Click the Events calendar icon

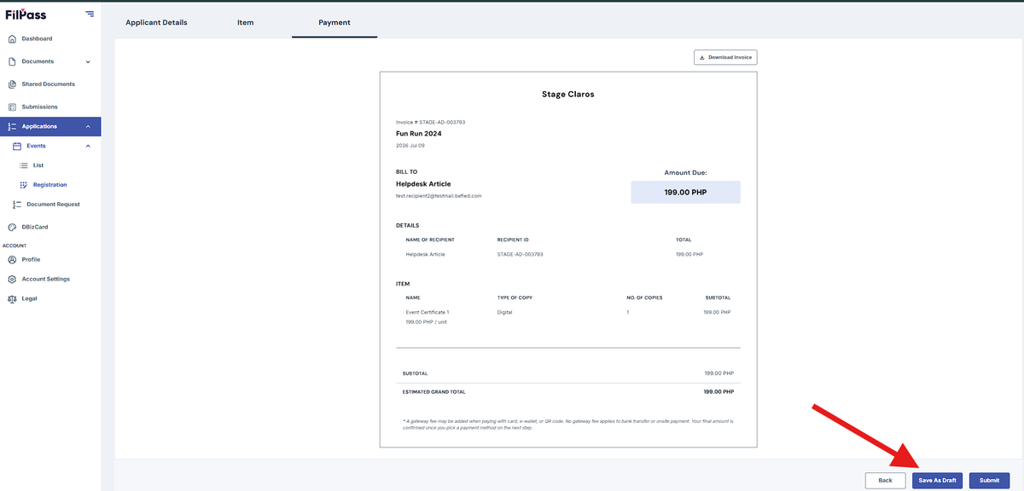point(17,146)
